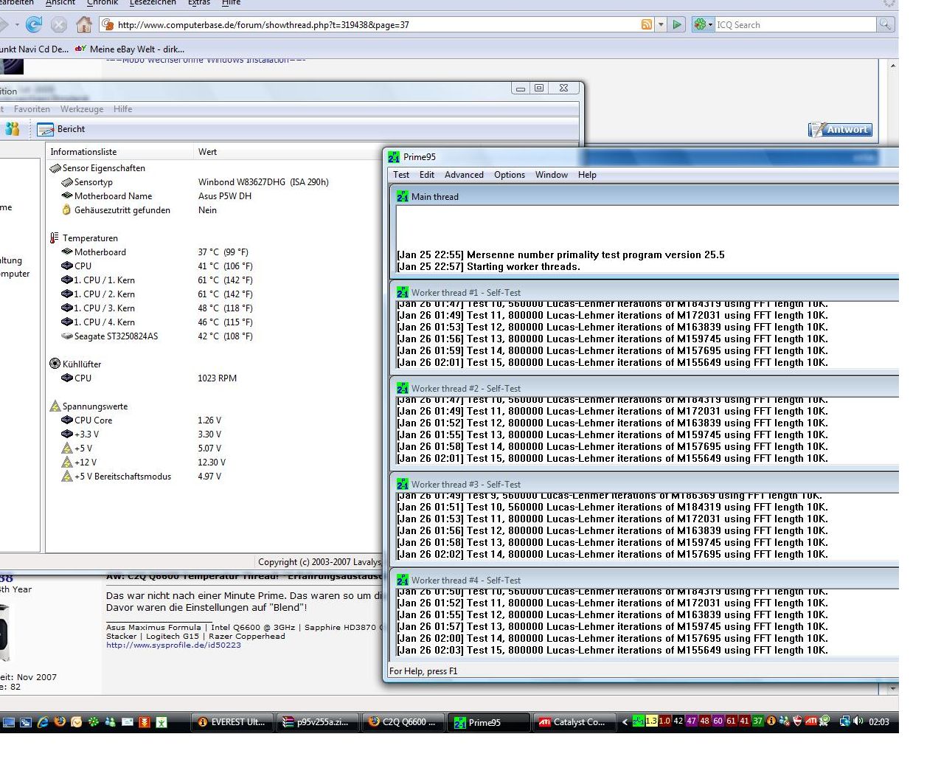
Task: Click the search magnifier button
Action: point(885,24)
